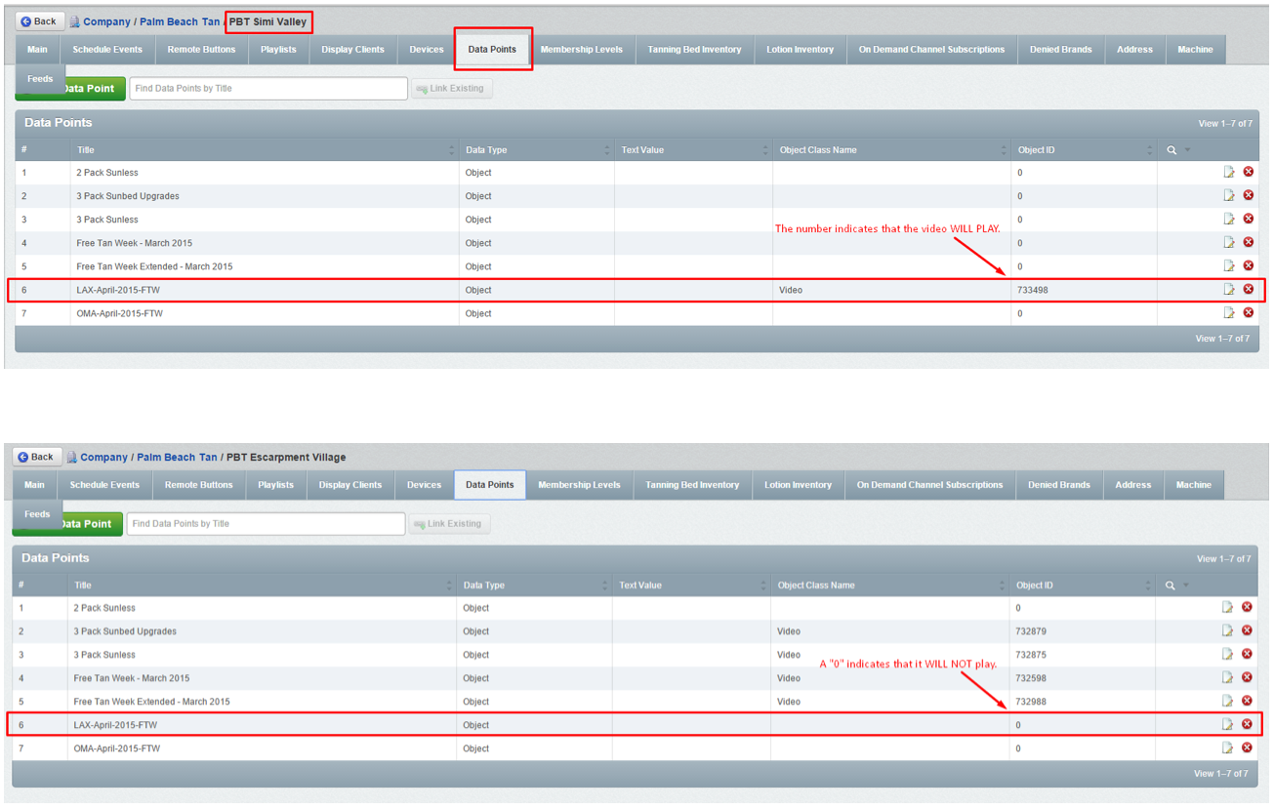Sort by Data Type column in Simi Valley panel
This screenshot has height=809, width=1274.
click(x=537, y=149)
